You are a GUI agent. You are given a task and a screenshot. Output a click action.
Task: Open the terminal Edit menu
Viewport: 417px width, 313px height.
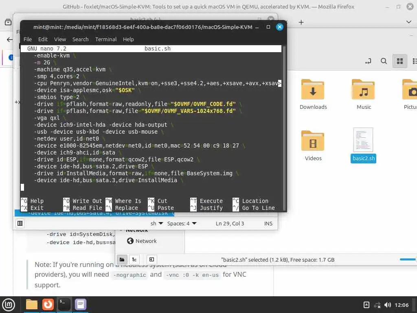tap(43, 40)
